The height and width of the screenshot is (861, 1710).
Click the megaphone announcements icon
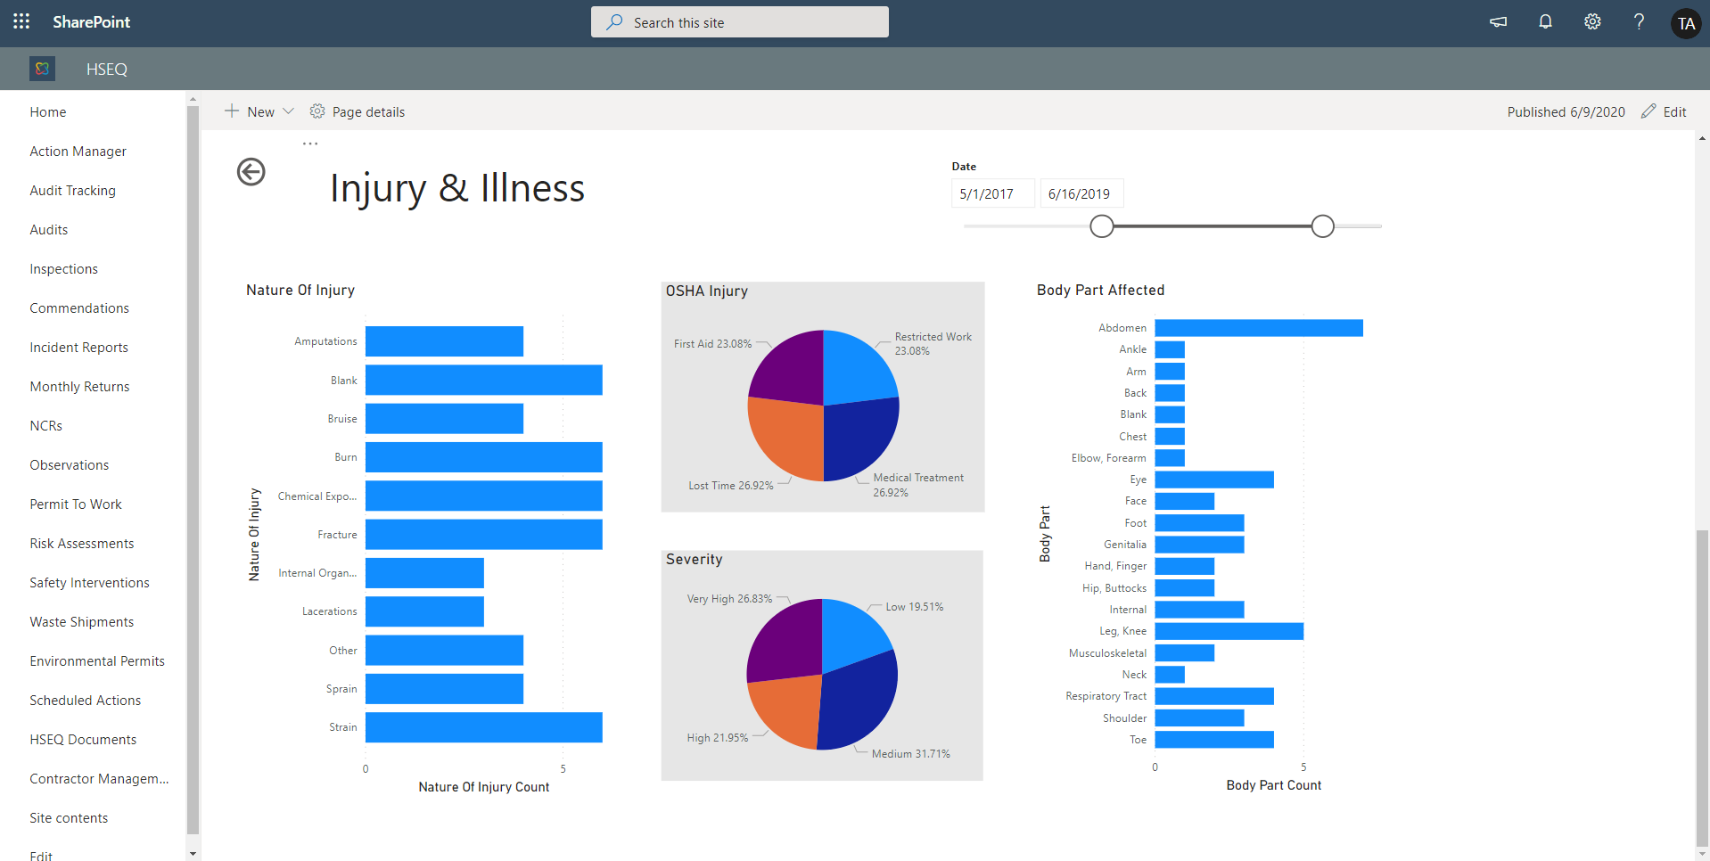coord(1498,22)
